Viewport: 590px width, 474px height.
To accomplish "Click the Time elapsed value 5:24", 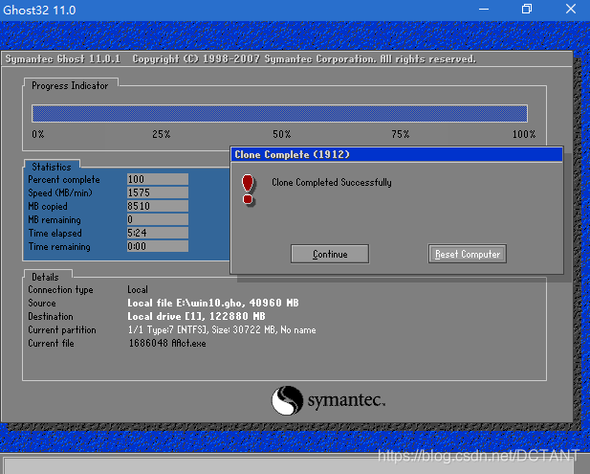I will point(157,233).
